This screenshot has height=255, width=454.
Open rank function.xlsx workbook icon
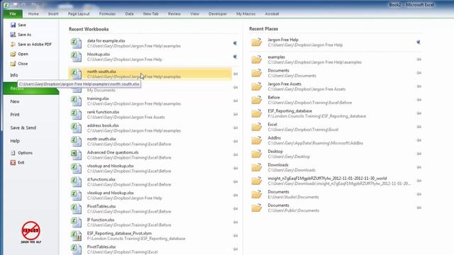coord(77,115)
